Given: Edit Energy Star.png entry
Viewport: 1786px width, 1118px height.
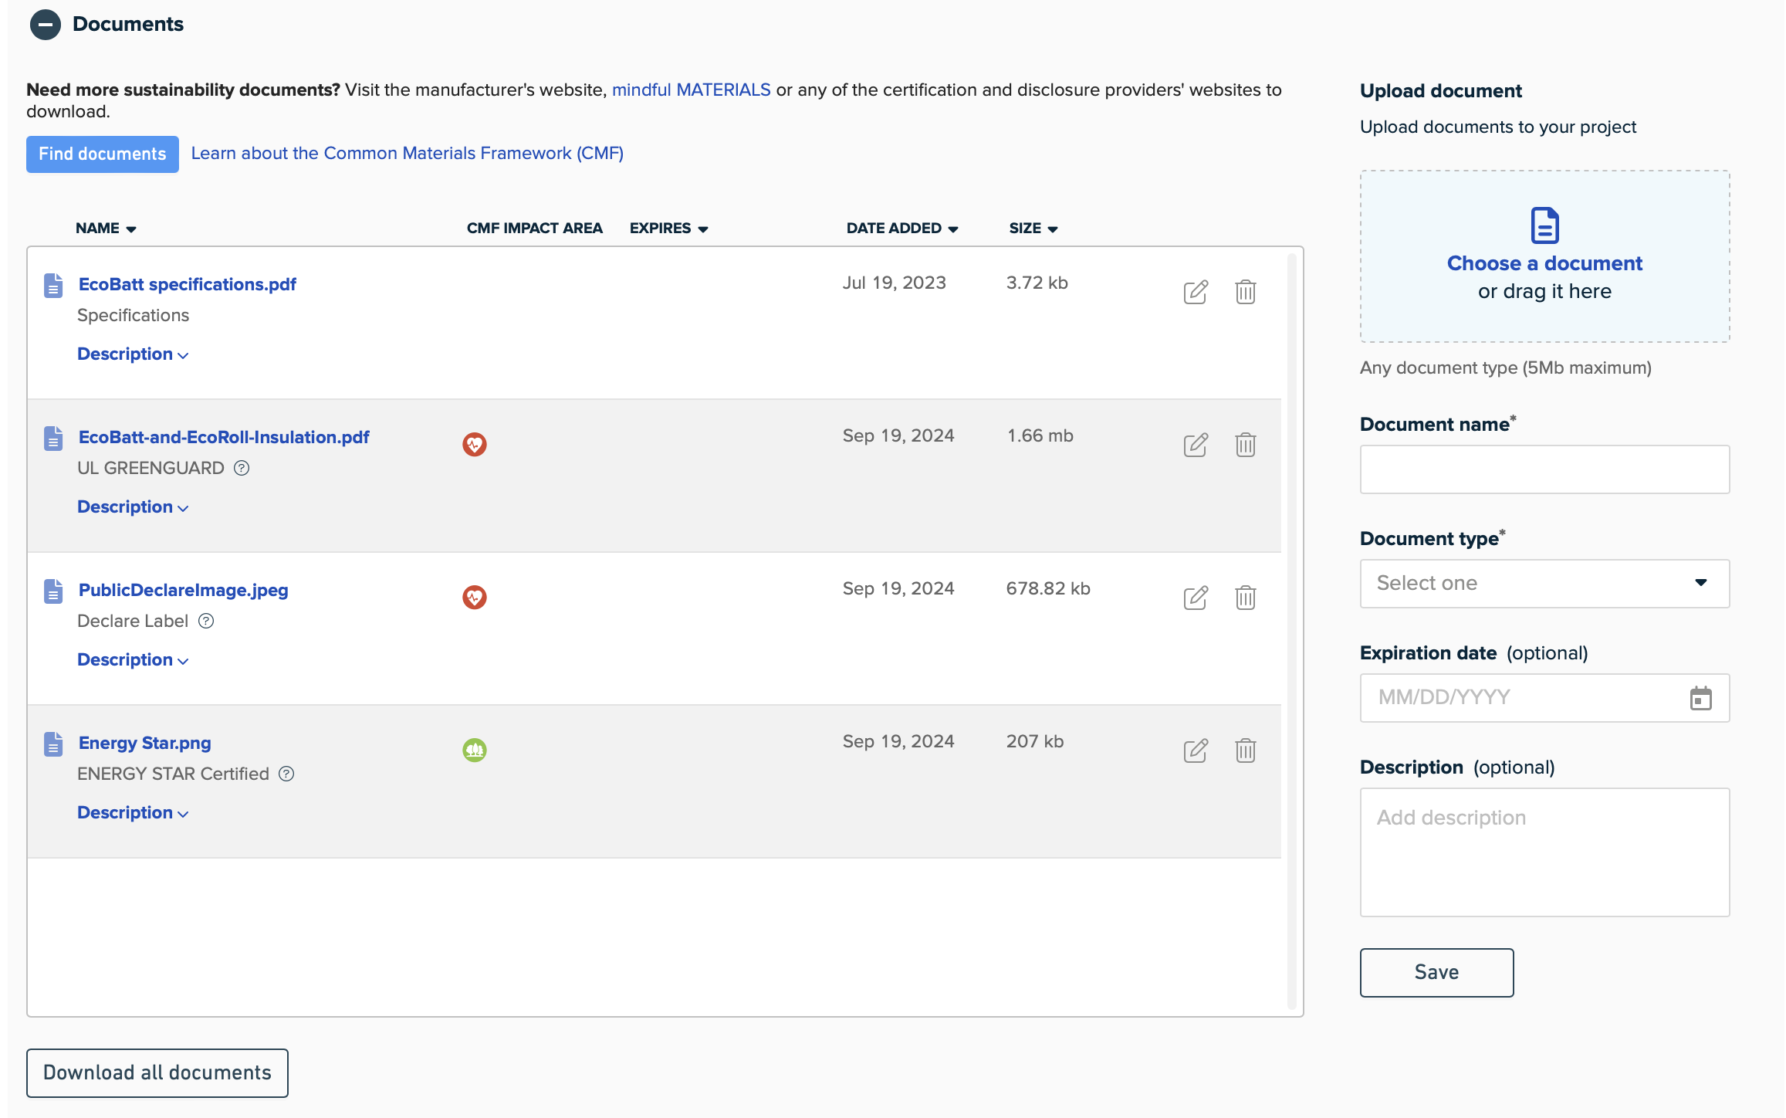Looking at the screenshot, I should coord(1196,750).
